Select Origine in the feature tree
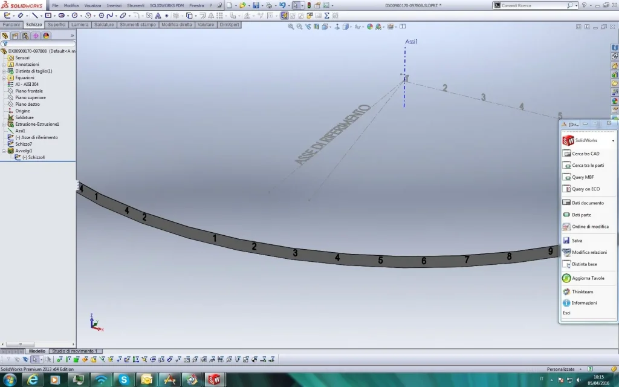Image resolution: width=619 pixels, height=387 pixels. click(22, 111)
